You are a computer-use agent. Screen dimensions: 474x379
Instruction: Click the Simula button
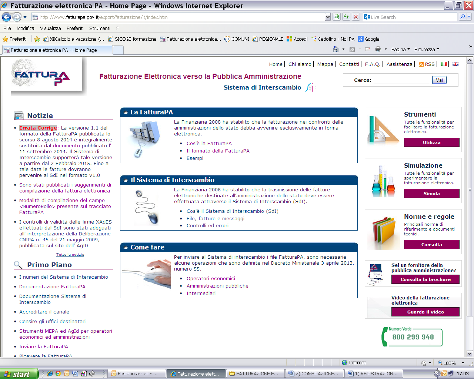tap(431, 194)
